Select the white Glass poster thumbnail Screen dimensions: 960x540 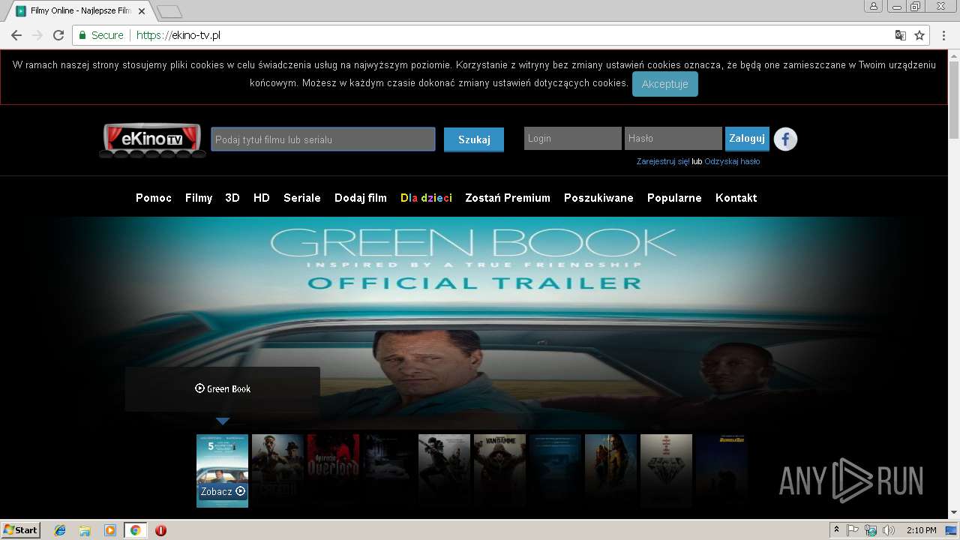click(x=666, y=470)
